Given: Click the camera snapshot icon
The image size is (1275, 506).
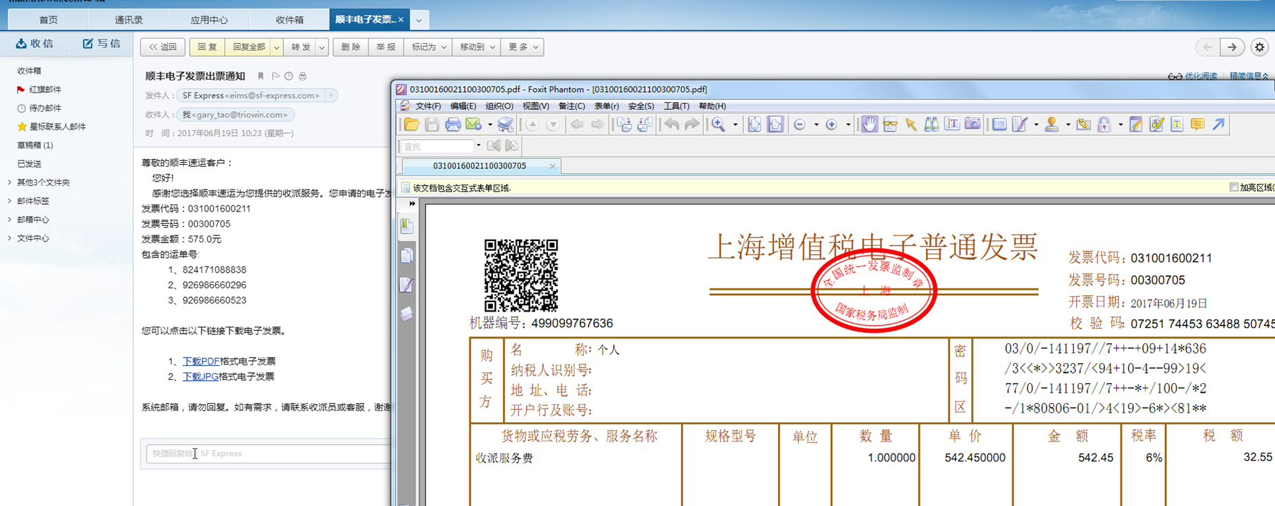Looking at the screenshot, I should [973, 124].
